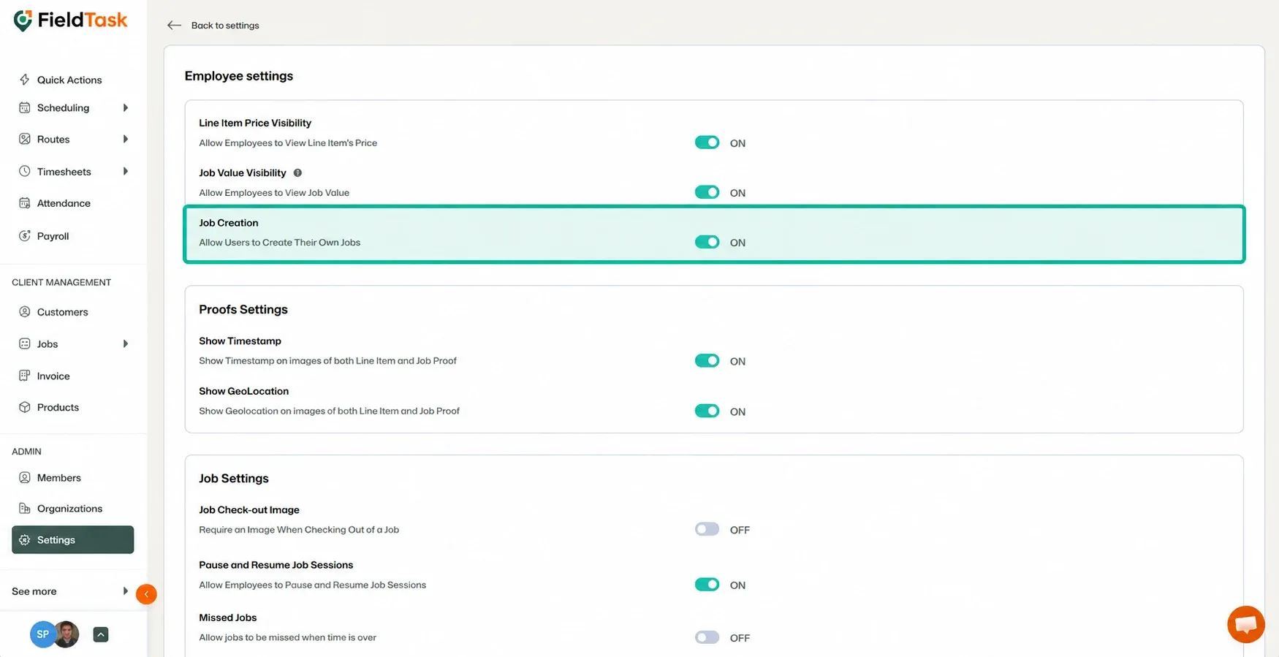Open the profile menu caret button
1279x657 pixels.
click(x=101, y=634)
